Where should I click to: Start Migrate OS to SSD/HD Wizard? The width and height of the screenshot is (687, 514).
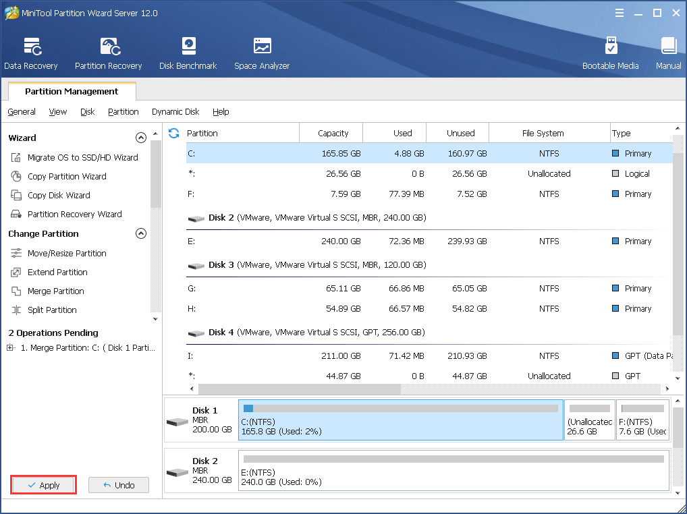tap(83, 158)
